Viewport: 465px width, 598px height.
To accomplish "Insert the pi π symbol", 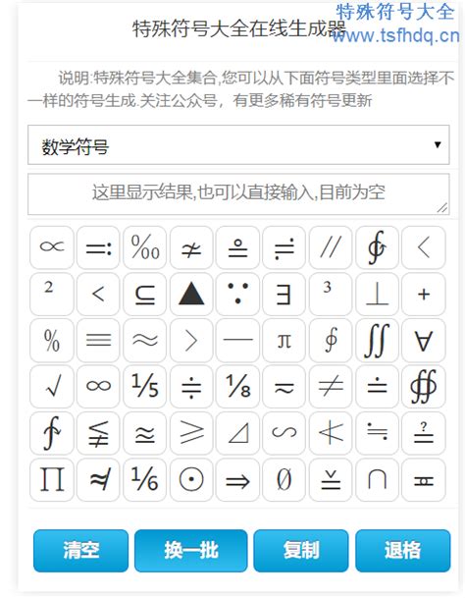I will [284, 341].
